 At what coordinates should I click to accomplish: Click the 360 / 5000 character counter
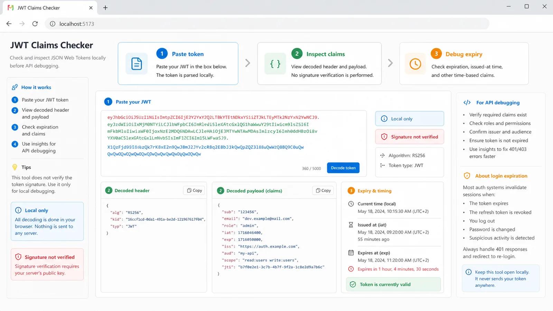tap(311, 169)
